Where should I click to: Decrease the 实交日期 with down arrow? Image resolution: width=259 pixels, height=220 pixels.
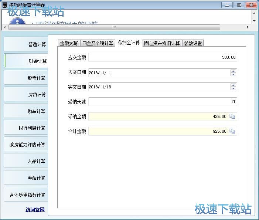pyautogui.click(x=233, y=89)
